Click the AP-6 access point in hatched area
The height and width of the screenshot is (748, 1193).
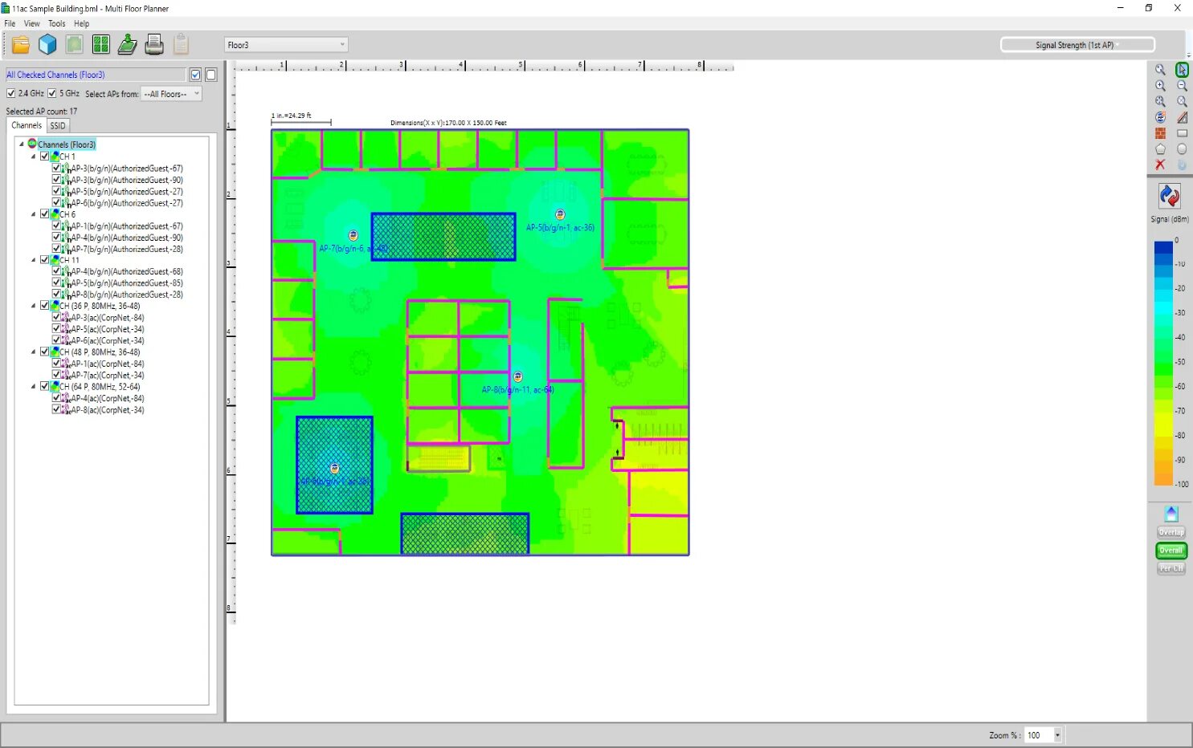[x=335, y=469]
